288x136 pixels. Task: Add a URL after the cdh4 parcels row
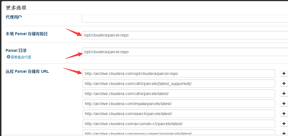[x=284, y=94]
